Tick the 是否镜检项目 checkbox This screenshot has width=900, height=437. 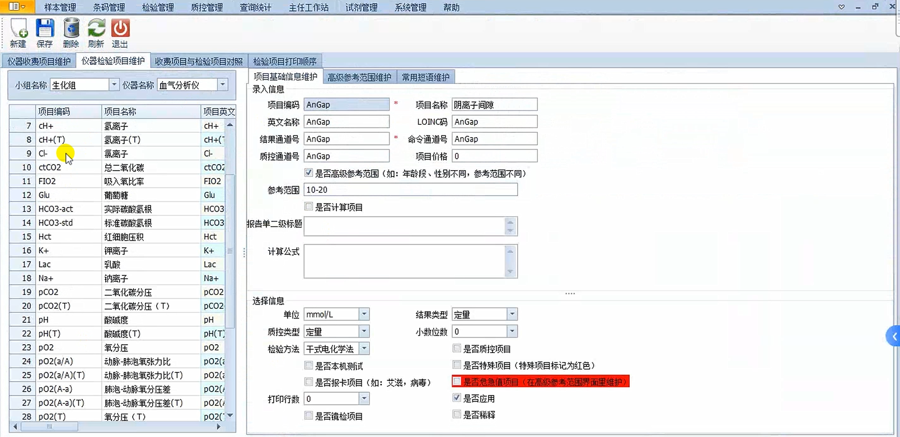309,416
